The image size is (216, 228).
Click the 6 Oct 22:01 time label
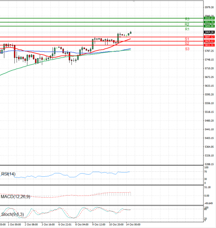tap(65, 224)
